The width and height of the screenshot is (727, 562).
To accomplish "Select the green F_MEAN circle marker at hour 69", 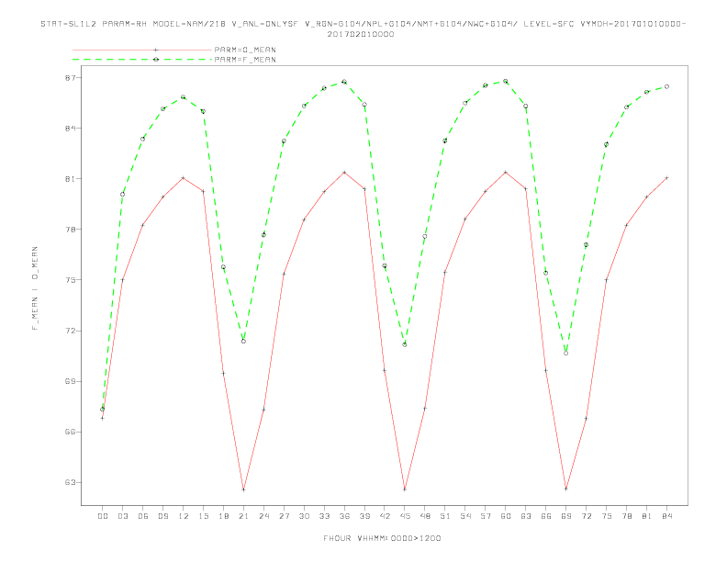I will 565,354.
